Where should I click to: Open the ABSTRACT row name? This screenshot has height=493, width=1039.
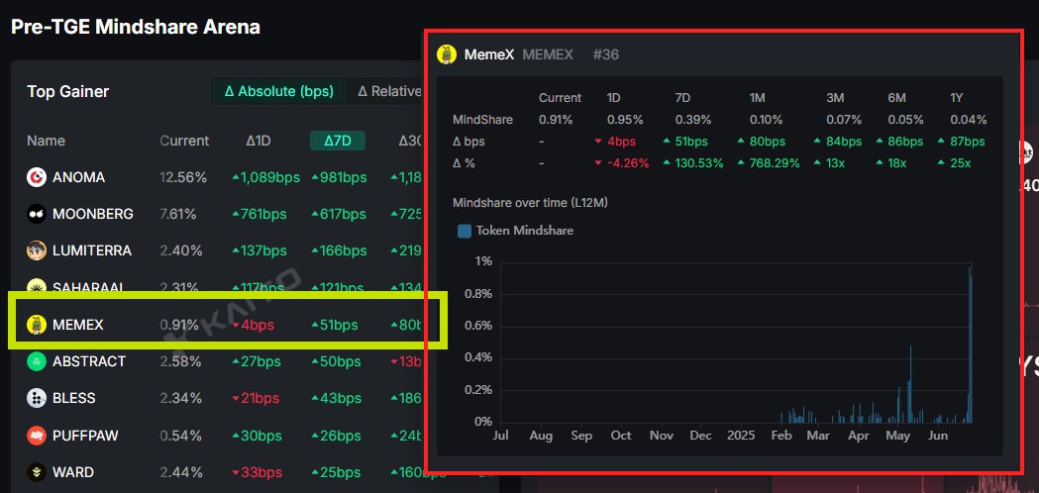[89, 361]
